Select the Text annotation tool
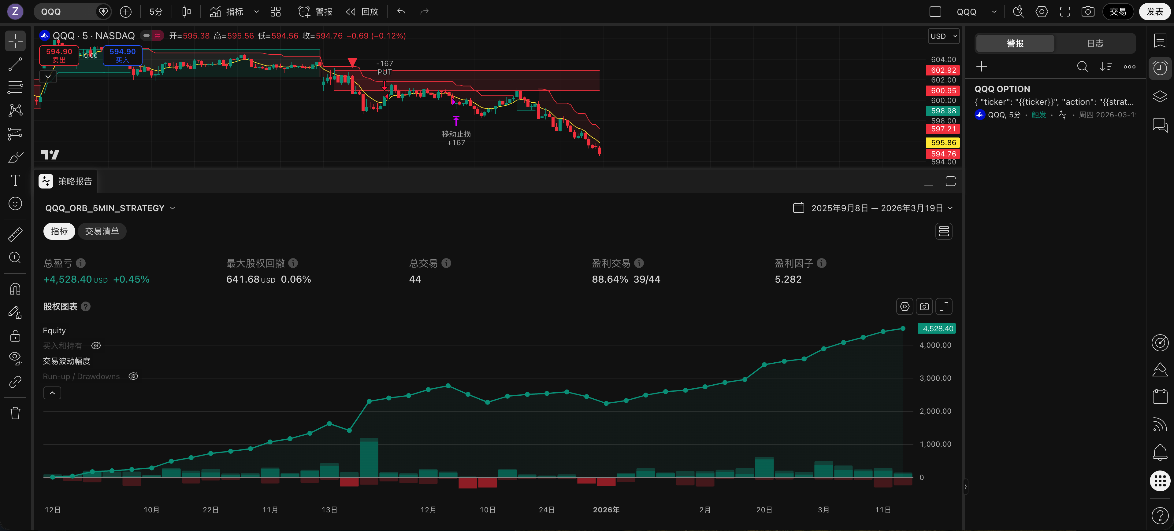The width and height of the screenshot is (1174, 531). click(15, 181)
